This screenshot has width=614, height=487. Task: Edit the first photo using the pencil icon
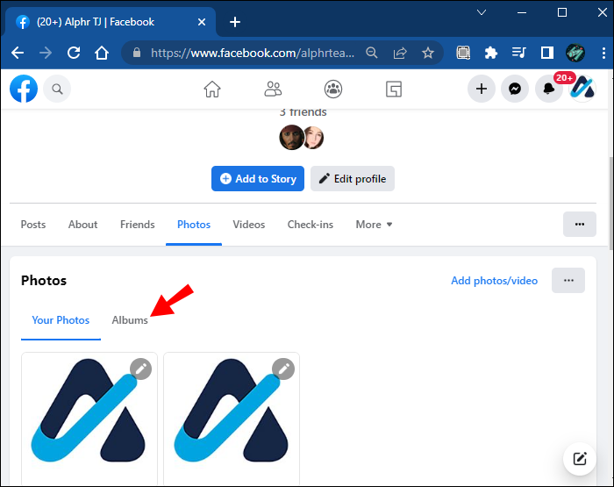(140, 369)
